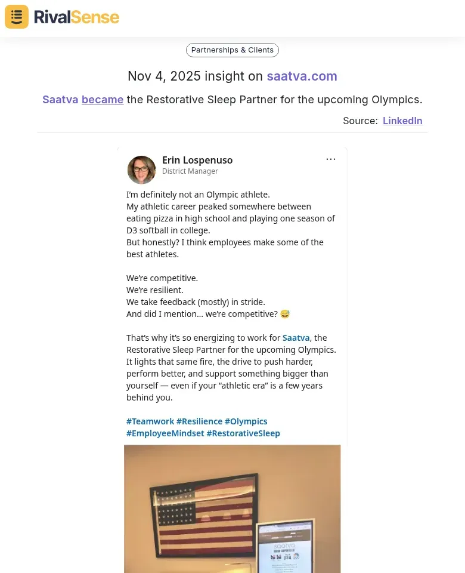Open the #RestorativeSleep hashtag
465x573 pixels.
(x=243, y=433)
